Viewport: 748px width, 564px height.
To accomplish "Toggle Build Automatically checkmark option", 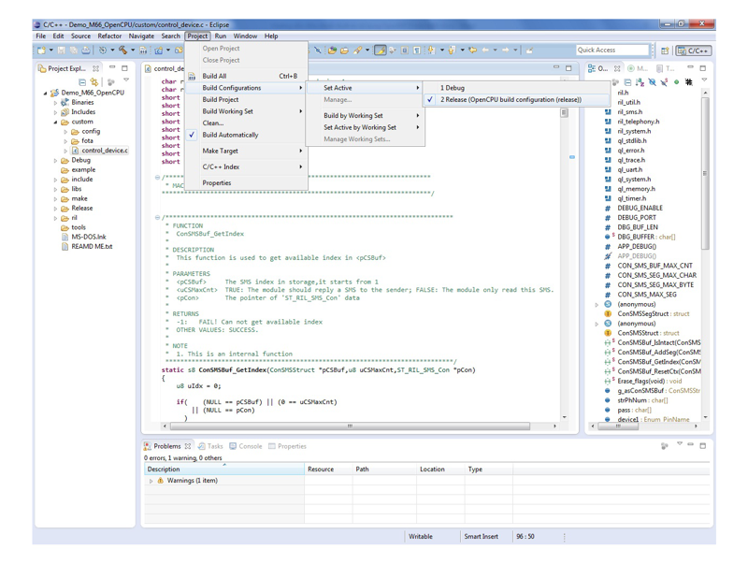I will (x=246, y=135).
